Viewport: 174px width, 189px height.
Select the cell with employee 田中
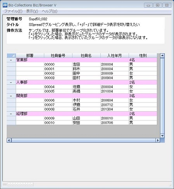click(86, 73)
